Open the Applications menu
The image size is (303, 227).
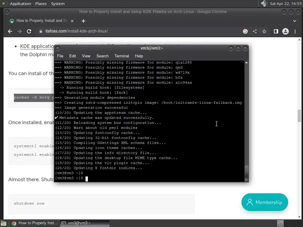pyautogui.click(x=20, y=4)
